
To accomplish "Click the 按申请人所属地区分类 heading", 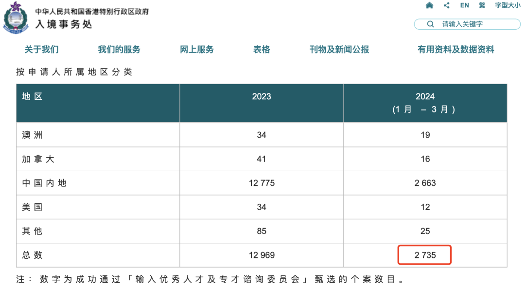I will [x=74, y=72].
